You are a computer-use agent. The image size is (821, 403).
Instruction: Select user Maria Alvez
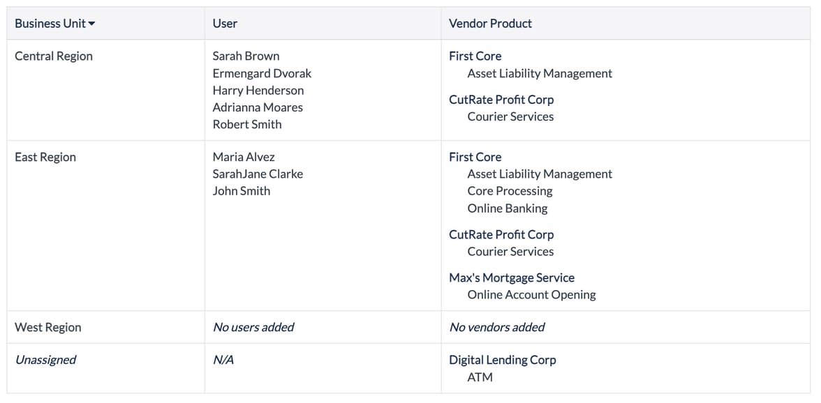244,158
